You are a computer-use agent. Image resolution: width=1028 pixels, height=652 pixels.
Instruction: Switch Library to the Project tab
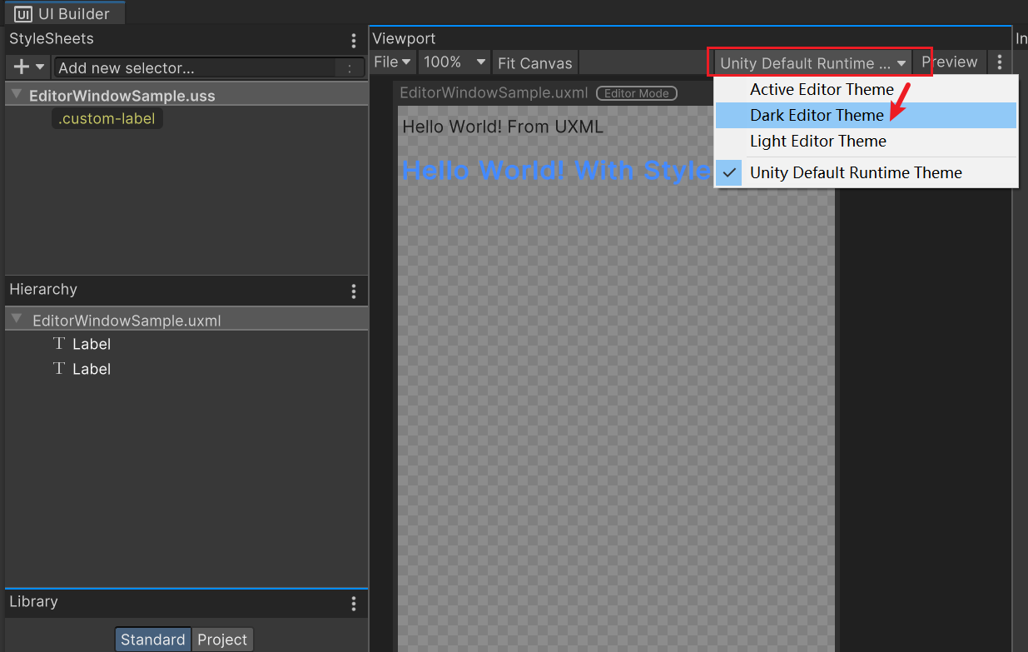coord(222,640)
